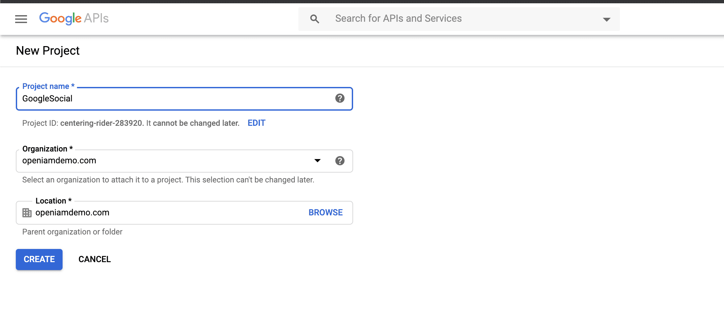Click the Google APIs logo
Viewport: 724px width, 328px height.
(74, 18)
